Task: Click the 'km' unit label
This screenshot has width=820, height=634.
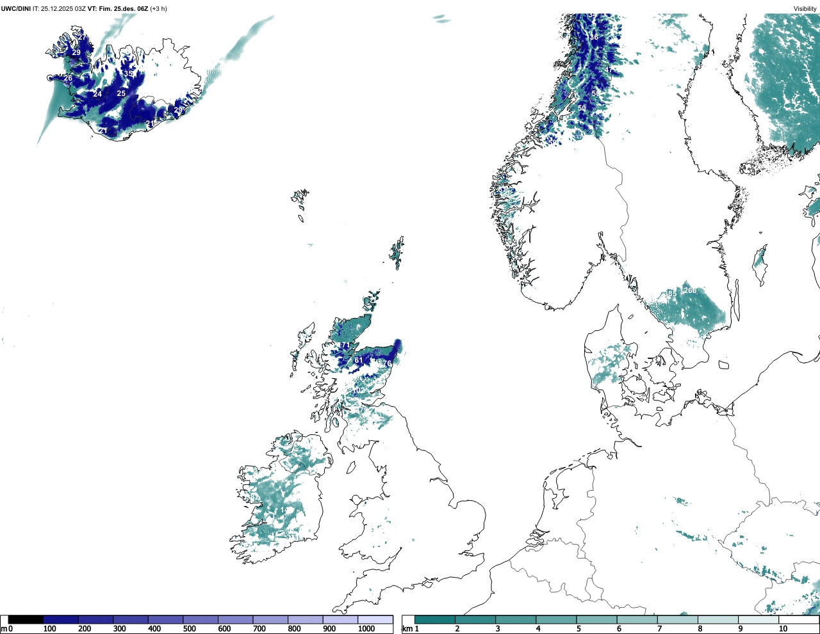Action: point(407,629)
